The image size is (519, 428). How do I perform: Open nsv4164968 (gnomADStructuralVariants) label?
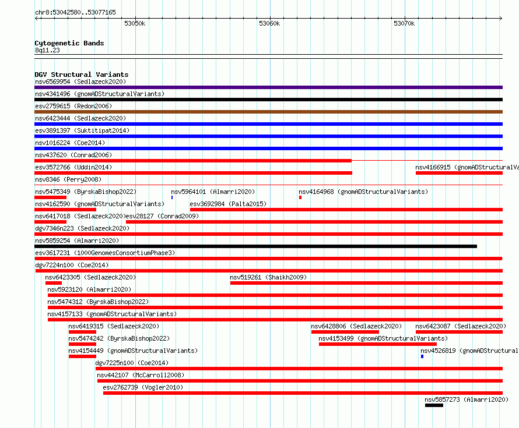pyautogui.click(x=363, y=192)
